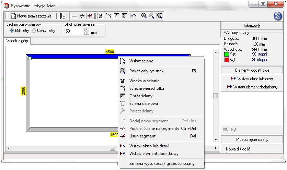The image size is (287, 170).
Task: Click the Skok przesuwania value field
Action: click(74, 31)
